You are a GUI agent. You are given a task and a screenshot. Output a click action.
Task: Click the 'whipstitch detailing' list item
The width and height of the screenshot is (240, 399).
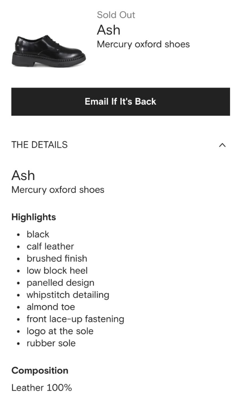click(68, 295)
